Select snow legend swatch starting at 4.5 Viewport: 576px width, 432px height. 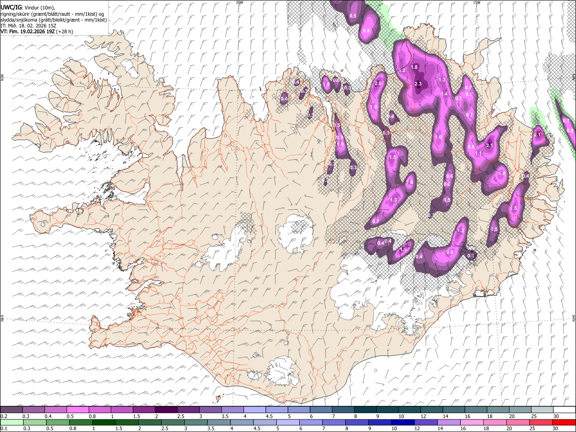click(276, 410)
